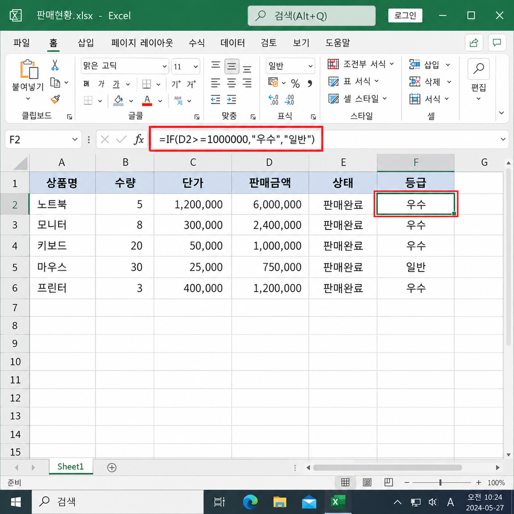The width and height of the screenshot is (514, 514).
Task: Click the 로그인 button
Action: 405,16
